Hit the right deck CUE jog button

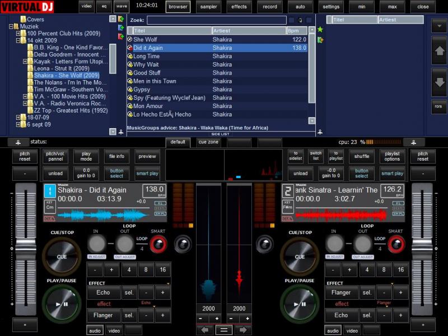tap(300, 256)
